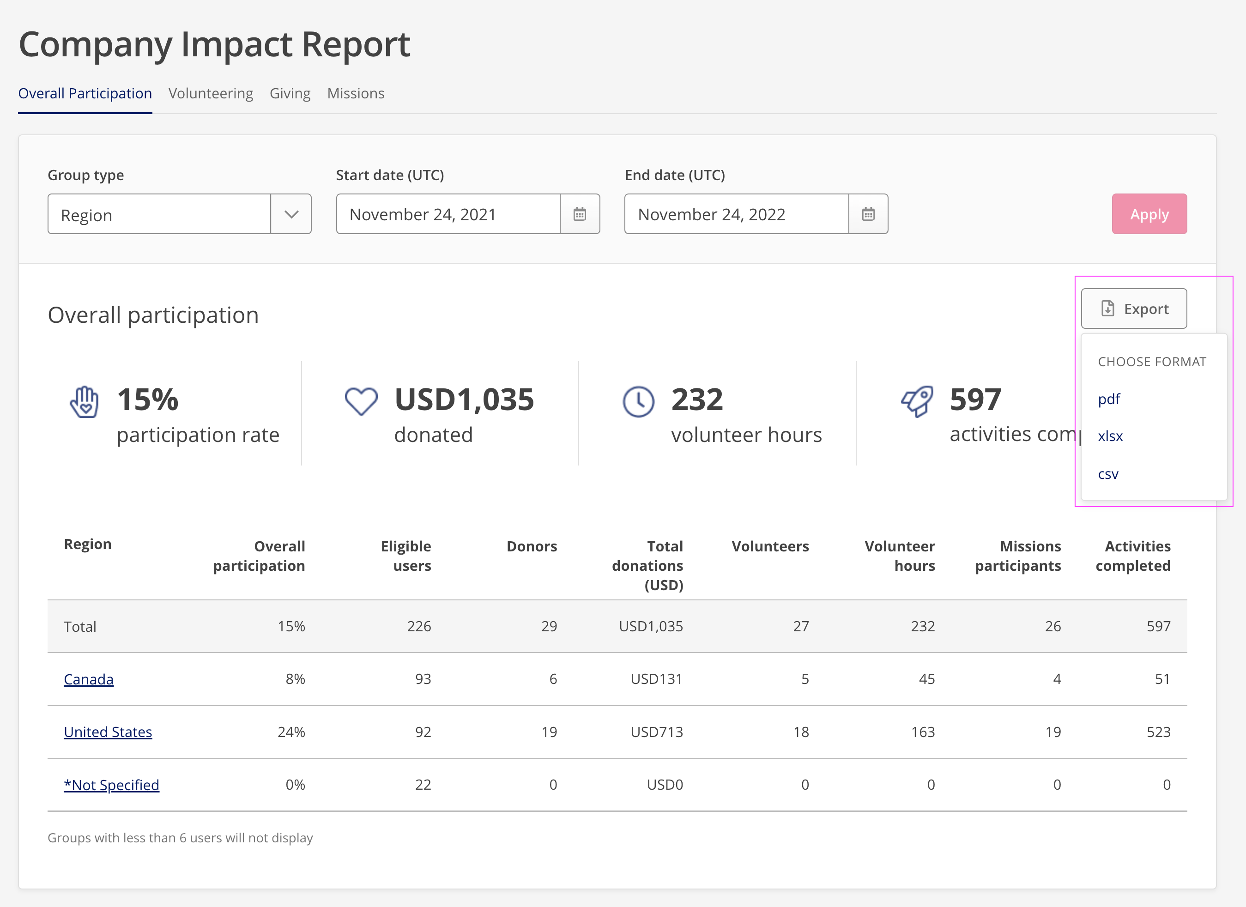Click the participation rate hand icon

[x=85, y=402]
